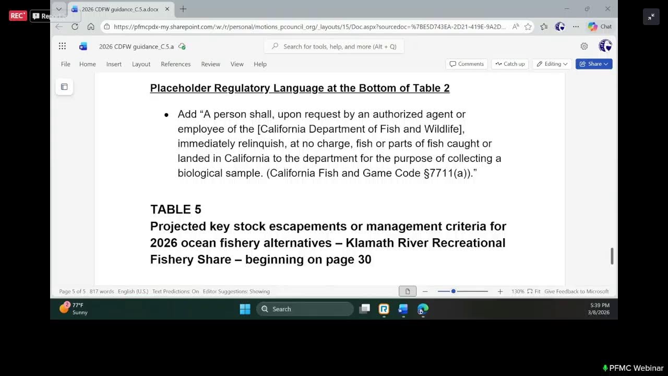Open the References ribbon tab
Viewport: 668px width, 376px height.
click(176, 64)
